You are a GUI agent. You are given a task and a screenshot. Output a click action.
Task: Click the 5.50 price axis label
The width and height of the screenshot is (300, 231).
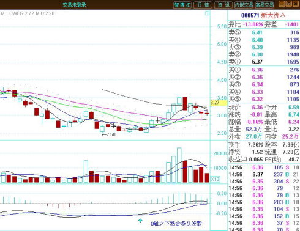[x=222, y=26]
